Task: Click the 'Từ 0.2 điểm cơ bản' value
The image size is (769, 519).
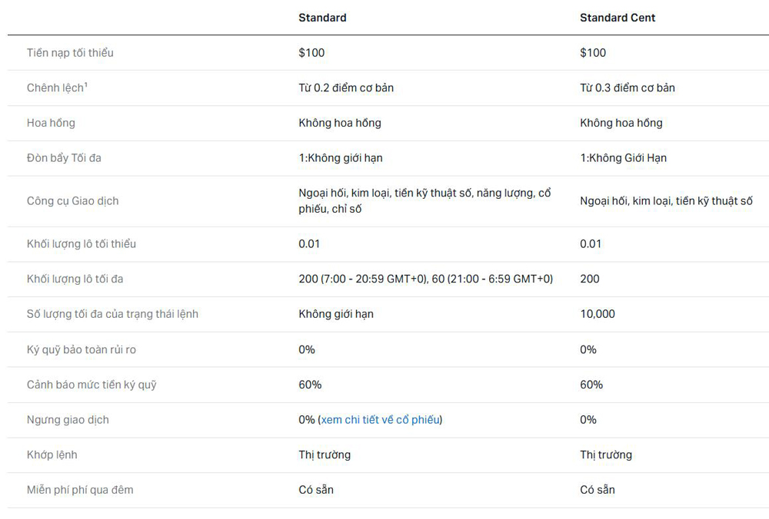Action: (346, 88)
